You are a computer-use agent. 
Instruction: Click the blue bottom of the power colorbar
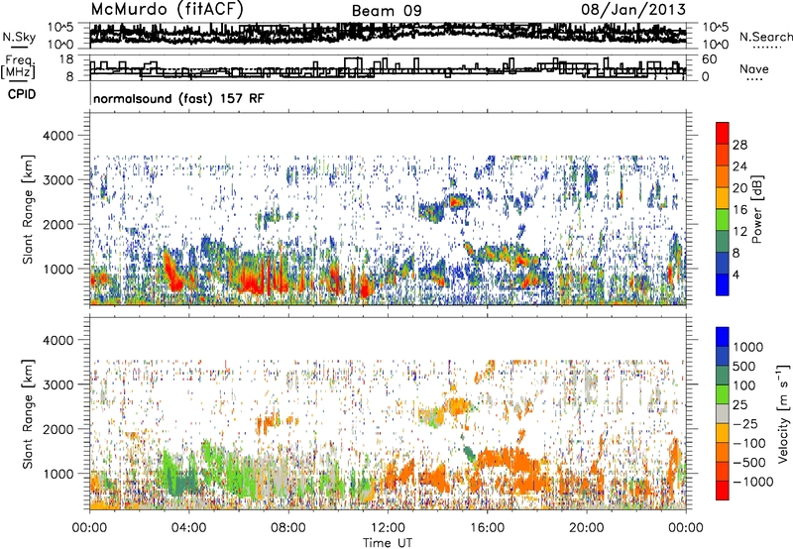point(723,284)
